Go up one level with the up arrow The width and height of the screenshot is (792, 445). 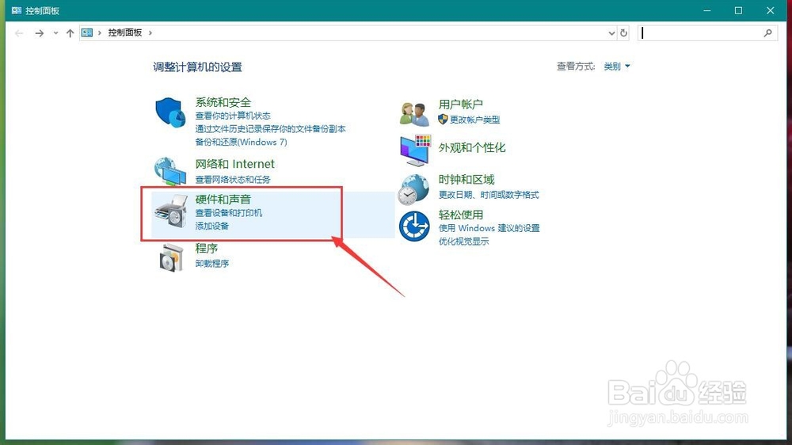pos(70,33)
